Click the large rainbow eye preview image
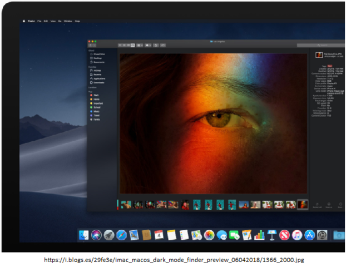The width and height of the screenshot is (346, 267). point(214,123)
